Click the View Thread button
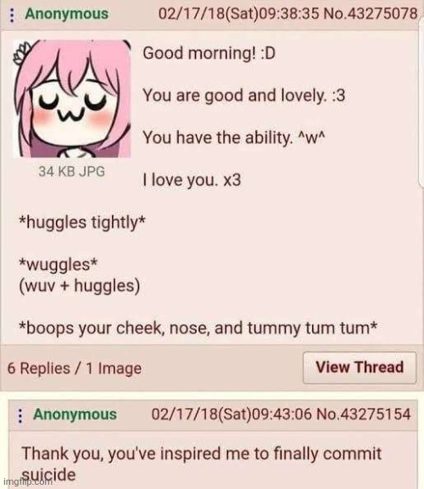This screenshot has width=424, height=489. (x=360, y=367)
